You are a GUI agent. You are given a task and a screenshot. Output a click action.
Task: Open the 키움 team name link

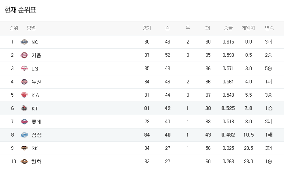pos(36,55)
